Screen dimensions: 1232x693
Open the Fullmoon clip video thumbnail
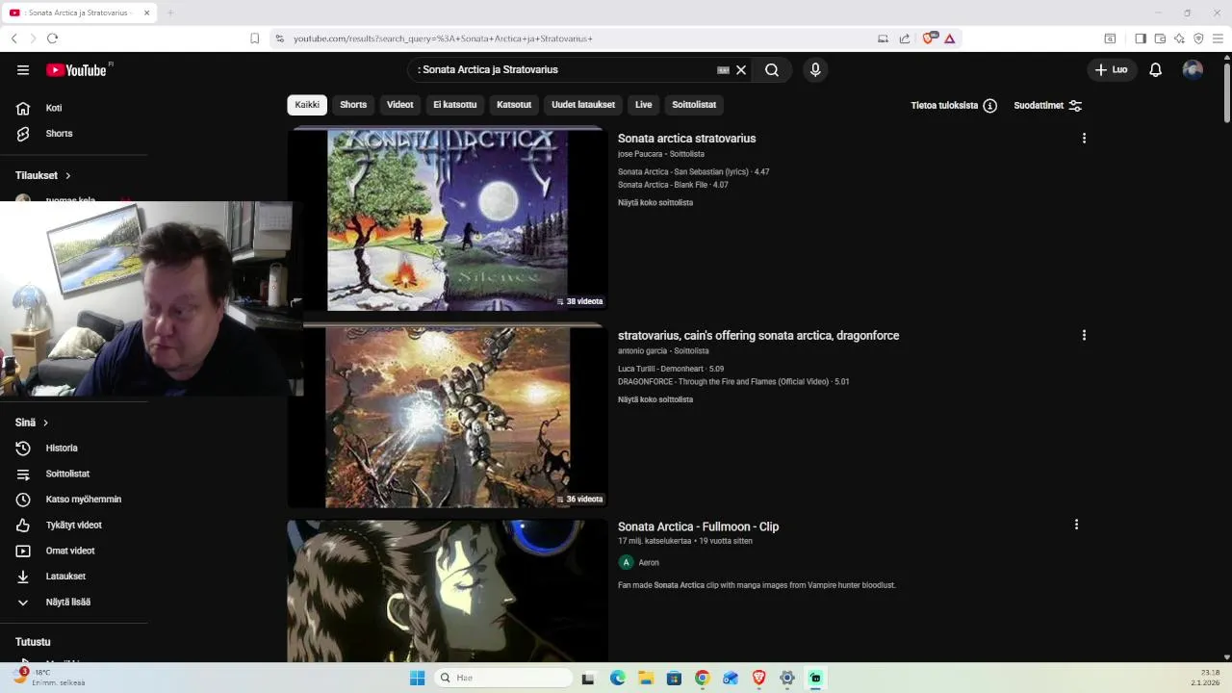[448, 591]
